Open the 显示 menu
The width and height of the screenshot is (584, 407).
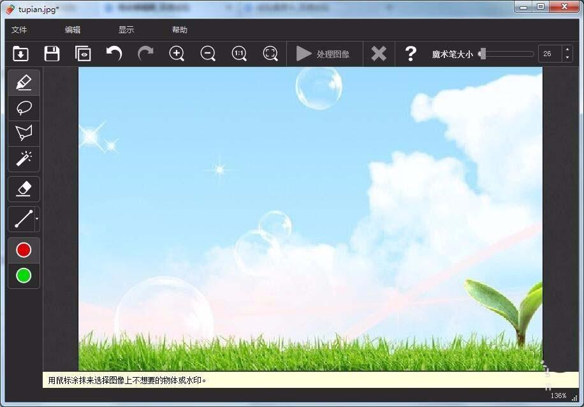[125, 29]
